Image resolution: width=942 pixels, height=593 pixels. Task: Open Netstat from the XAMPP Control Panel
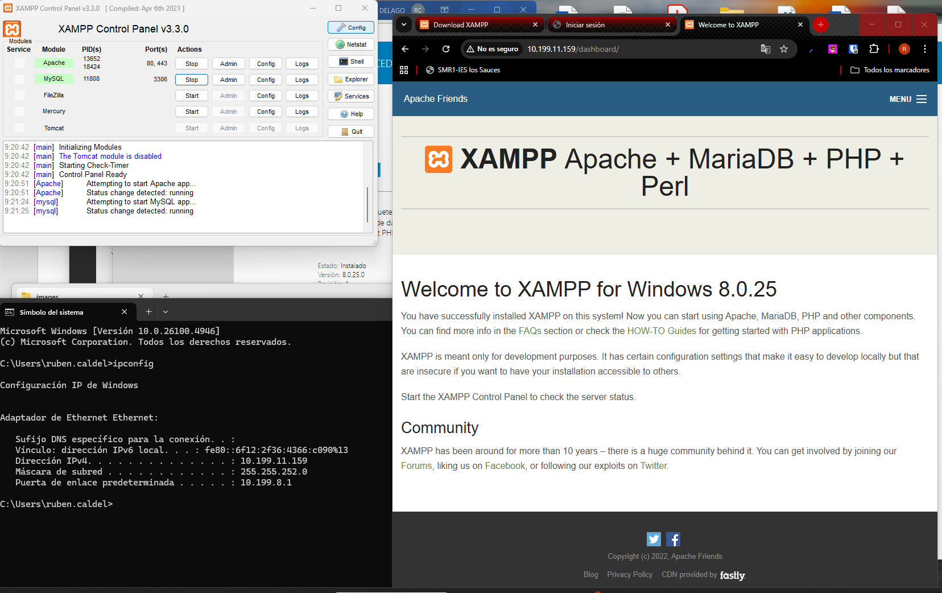[x=351, y=44]
